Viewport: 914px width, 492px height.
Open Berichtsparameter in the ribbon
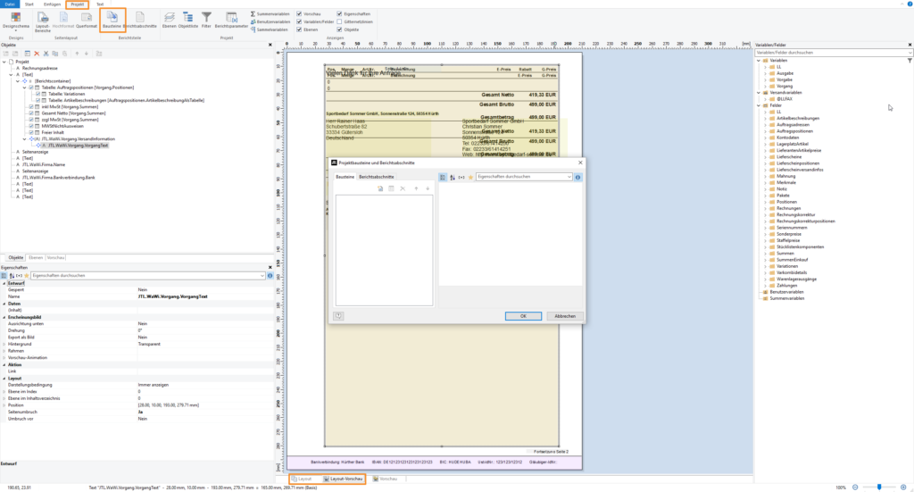[x=229, y=21]
